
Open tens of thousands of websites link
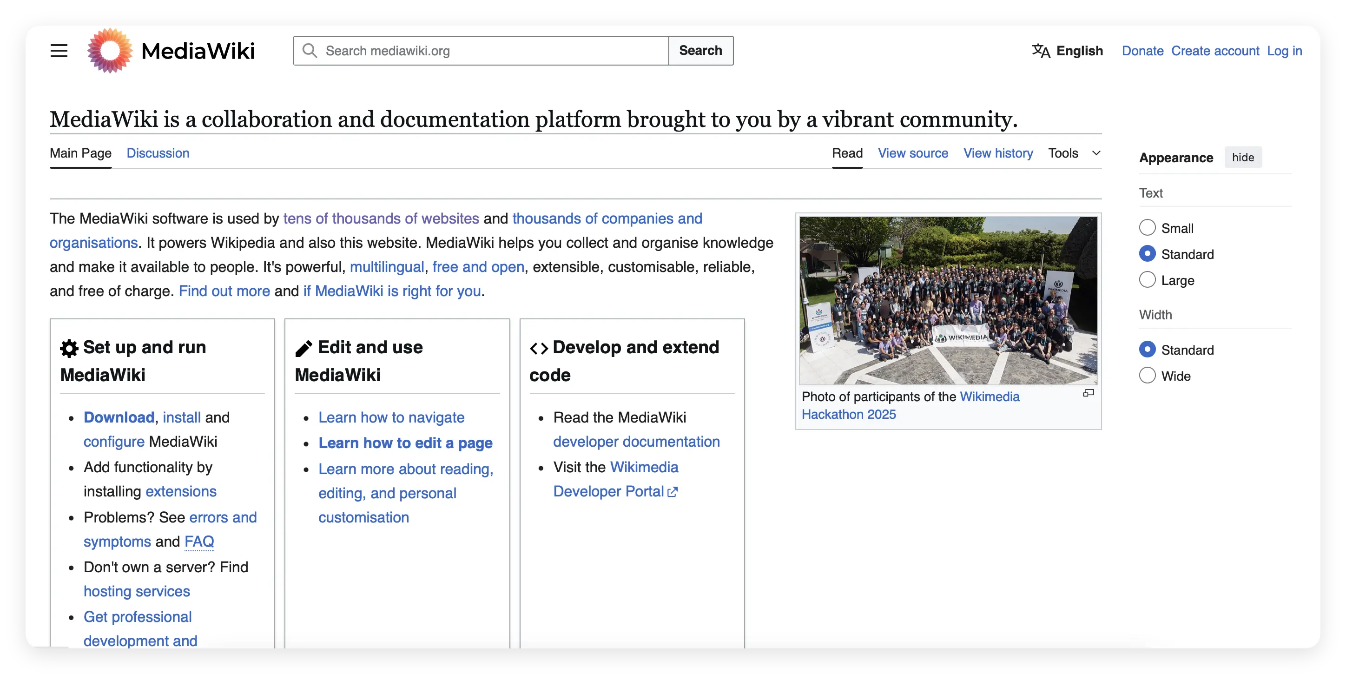[x=381, y=218]
